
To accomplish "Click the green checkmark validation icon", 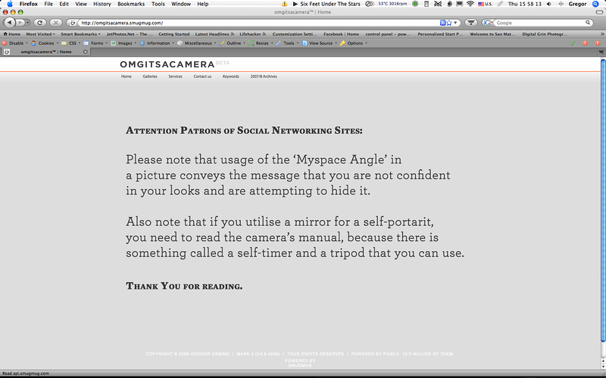I will click(x=572, y=43).
